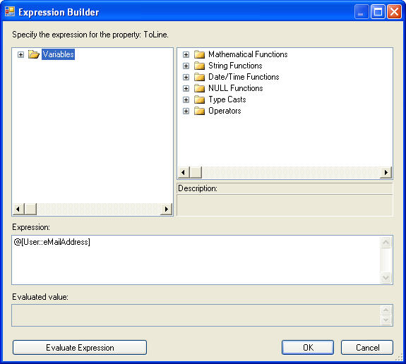
Task: Click down arrow of Expression box scrollbar
Action: point(386,278)
